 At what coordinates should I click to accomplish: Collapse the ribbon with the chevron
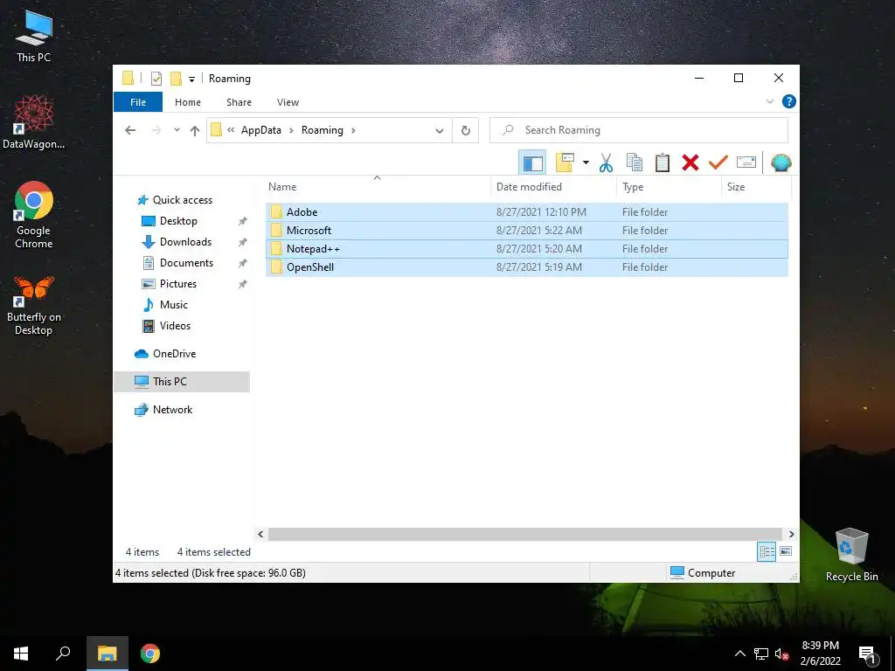click(769, 101)
